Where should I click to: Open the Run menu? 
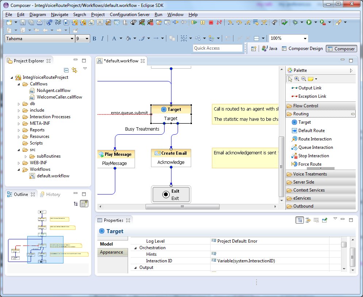point(158,15)
